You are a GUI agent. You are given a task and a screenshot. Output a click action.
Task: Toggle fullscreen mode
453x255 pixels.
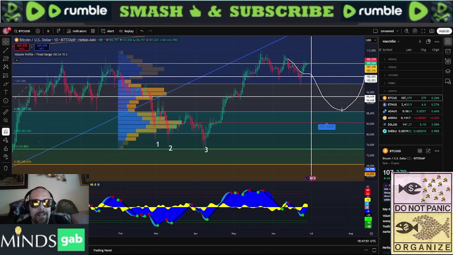click(423, 31)
